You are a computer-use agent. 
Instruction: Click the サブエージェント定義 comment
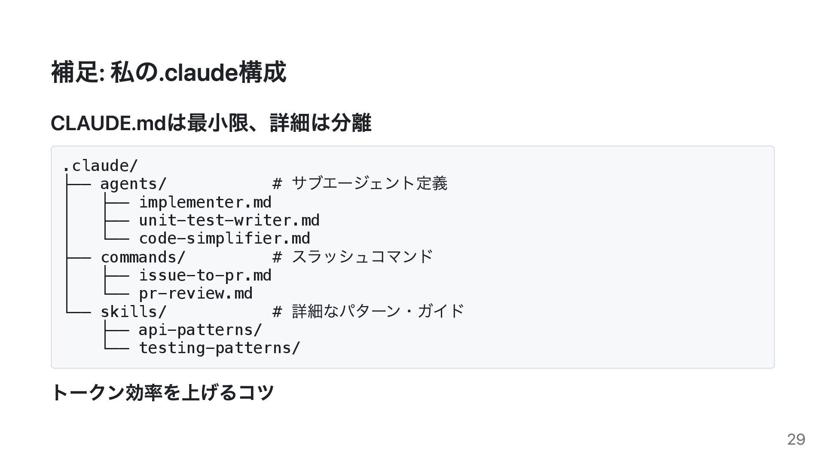(x=370, y=184)
